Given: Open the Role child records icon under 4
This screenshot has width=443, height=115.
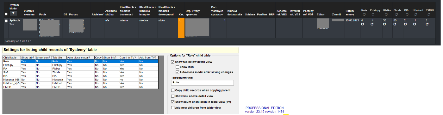Looking at the screenshot, I should [x=363, y=24].
